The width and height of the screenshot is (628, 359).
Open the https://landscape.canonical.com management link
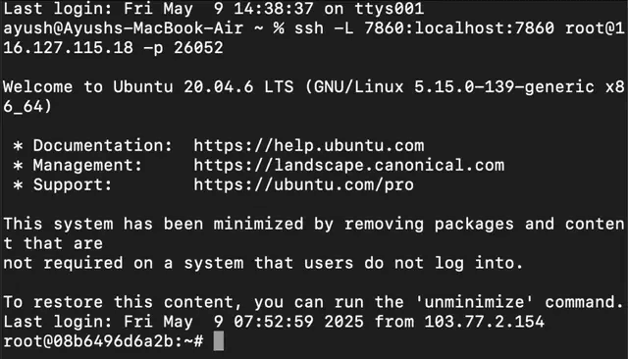[349, 166]
